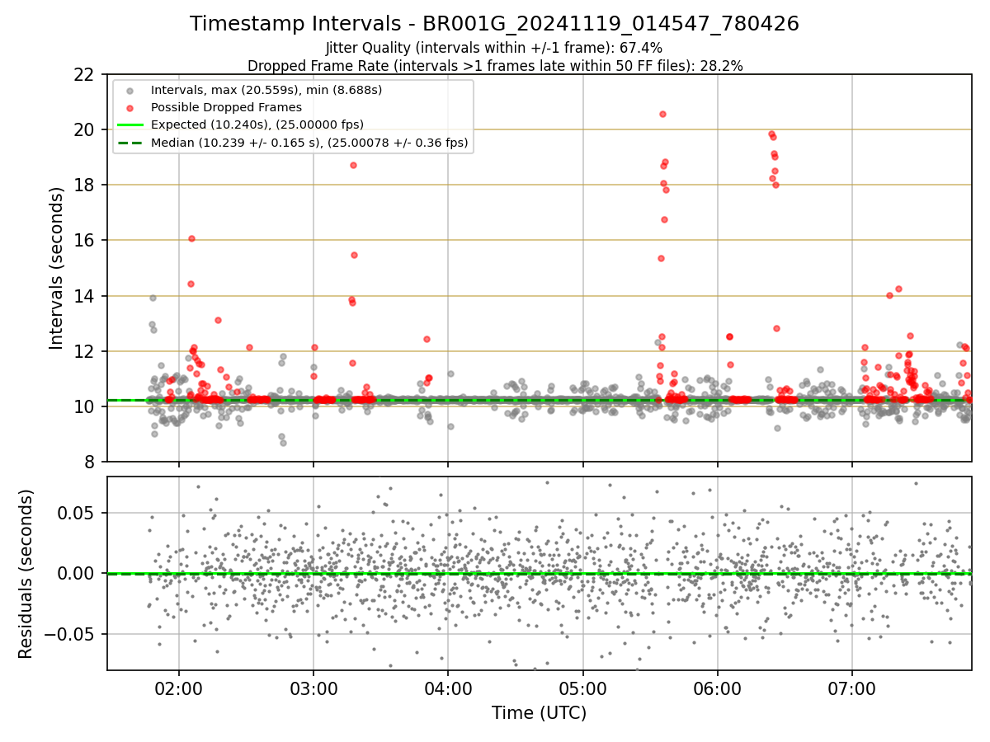
Task: Click the 'Jitter Quality' subtitle showing 67.4%
Action: pyautogui.click(x=494, y=49)
